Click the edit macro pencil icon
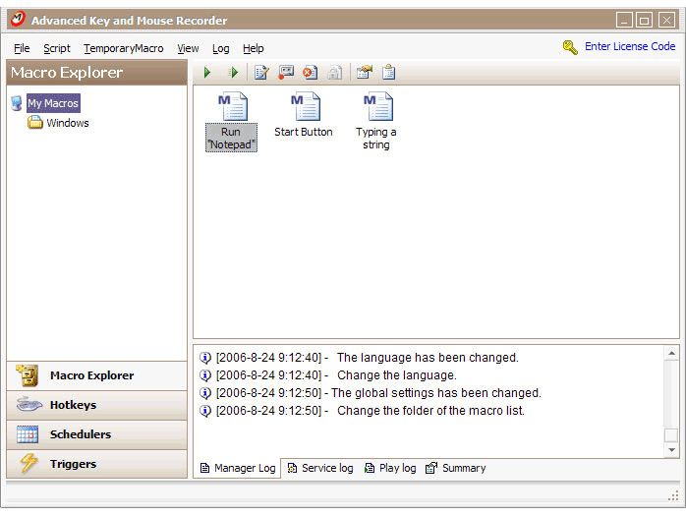 pyautogui.click(x=261, y=73)
